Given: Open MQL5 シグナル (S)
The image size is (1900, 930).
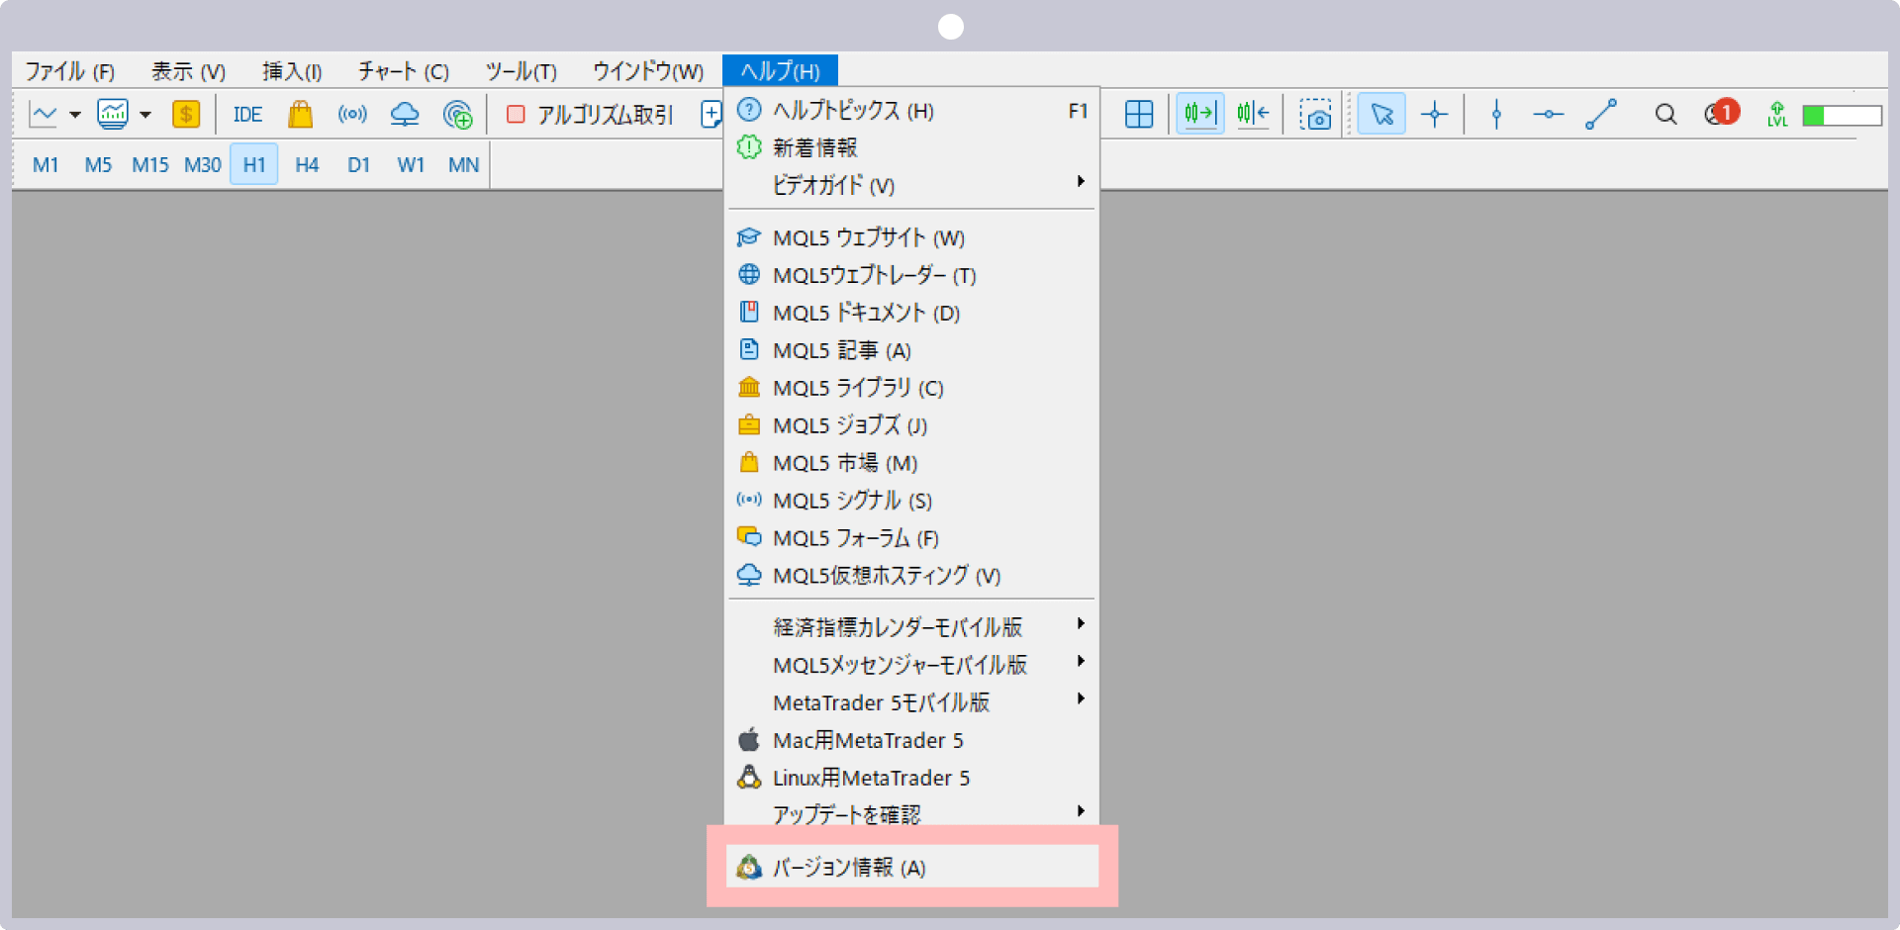Looking at the screenshot, I should 911,501.
